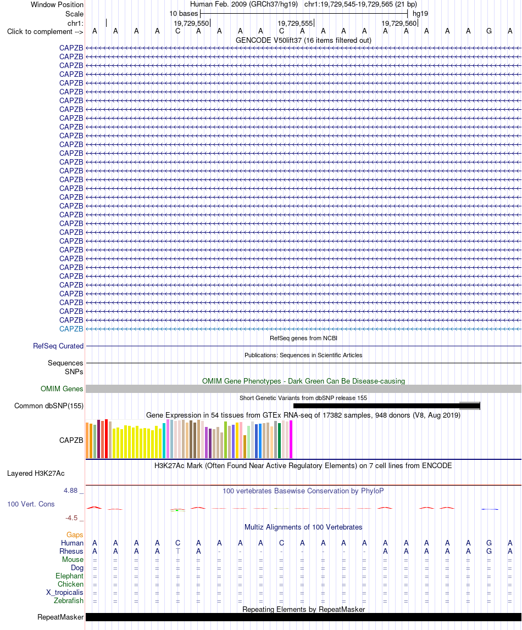Click the Sequences track label
Image resolution: width=522 pixels, height=630 pixels.
65,363
